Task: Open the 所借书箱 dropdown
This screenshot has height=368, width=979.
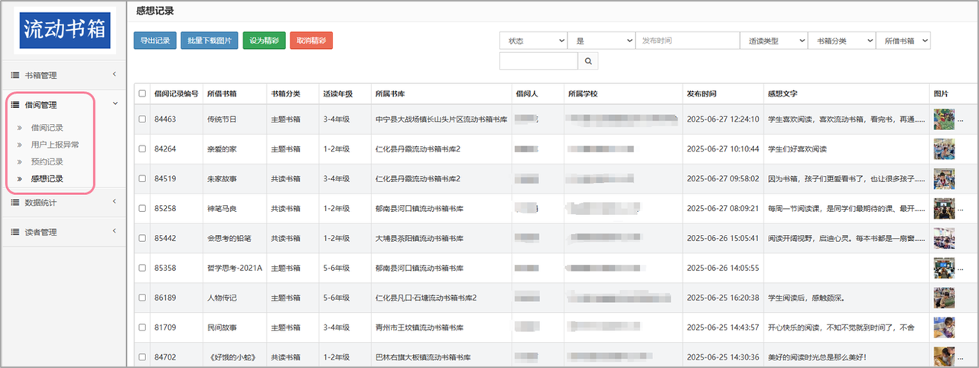Action: 903,41
